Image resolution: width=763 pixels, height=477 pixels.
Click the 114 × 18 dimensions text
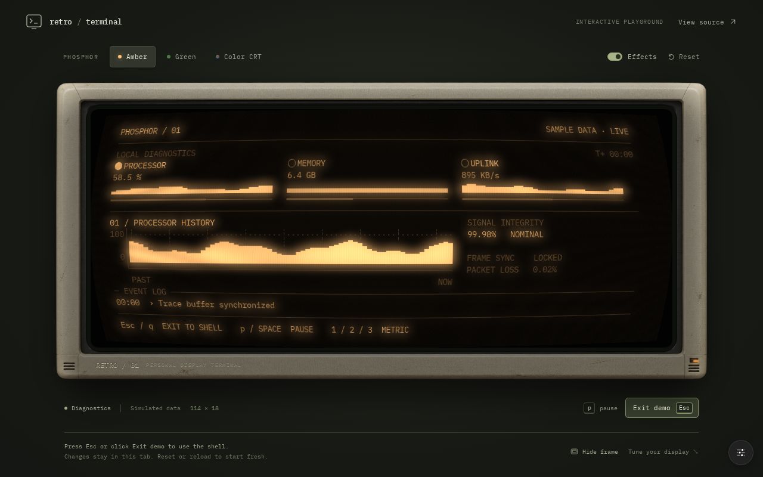tap(204, 408)
